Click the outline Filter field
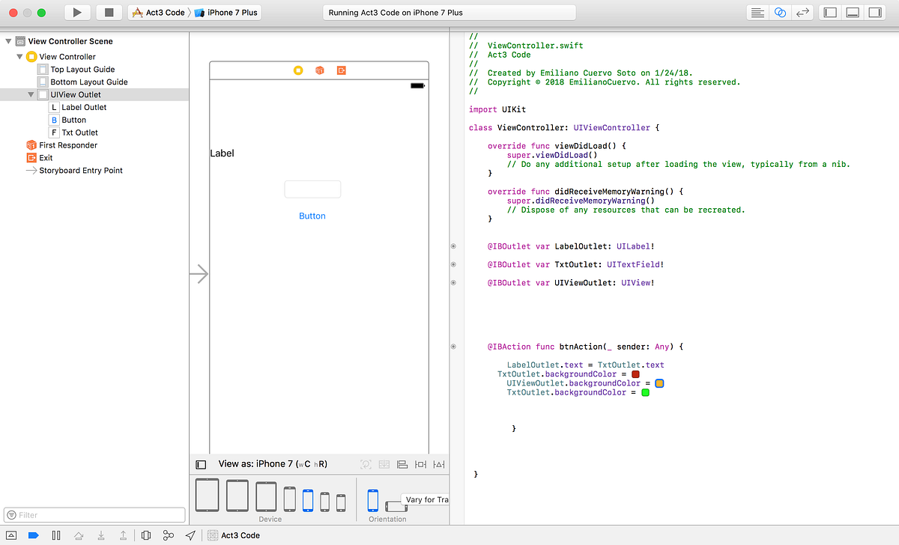 (94, 514)
